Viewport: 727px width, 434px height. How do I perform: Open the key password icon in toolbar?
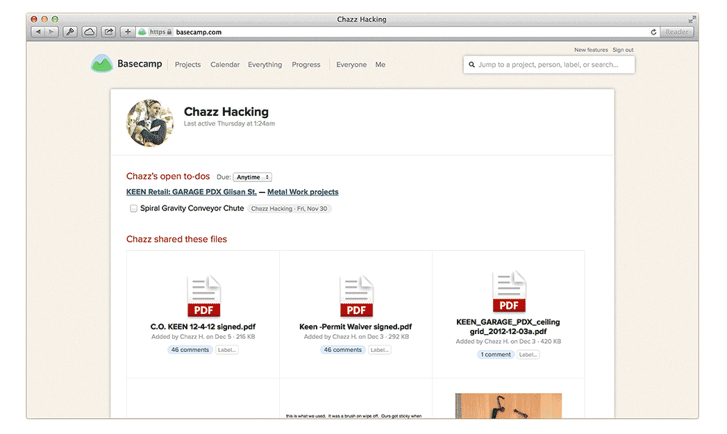click(x=70, y=32)
